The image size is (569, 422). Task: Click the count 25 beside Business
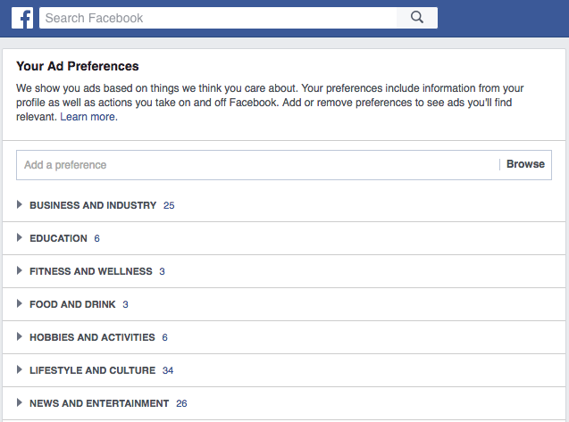tap(169, 205)
